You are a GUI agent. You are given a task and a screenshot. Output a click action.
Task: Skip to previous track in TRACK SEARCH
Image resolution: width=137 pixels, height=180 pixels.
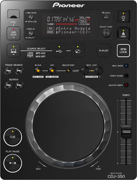tap(9, 71)
